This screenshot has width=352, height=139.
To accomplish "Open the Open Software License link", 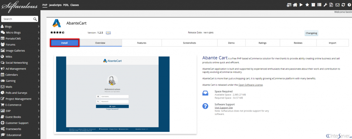I will (251, 85).
